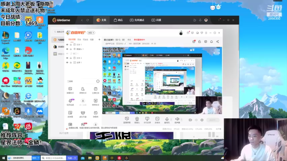This screenshot has width=287, height=161.
Task: Click the greyed download tool in toolbox middle row
Action: point(83,102)
